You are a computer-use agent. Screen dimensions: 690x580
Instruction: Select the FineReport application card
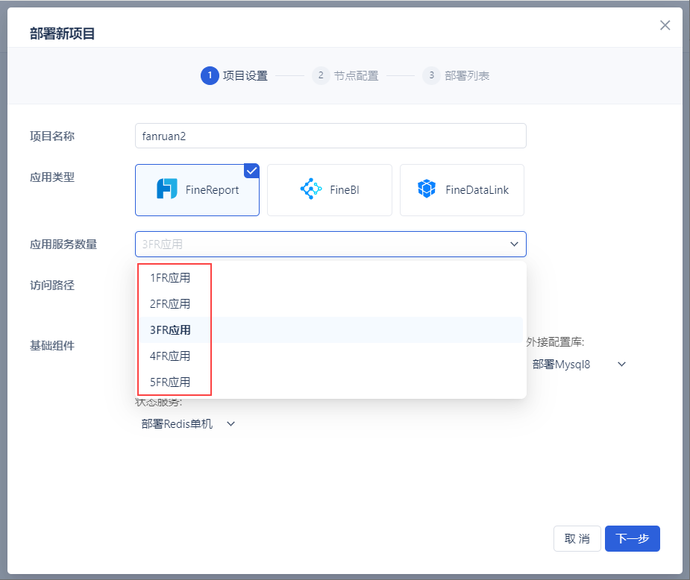(197, 190)
